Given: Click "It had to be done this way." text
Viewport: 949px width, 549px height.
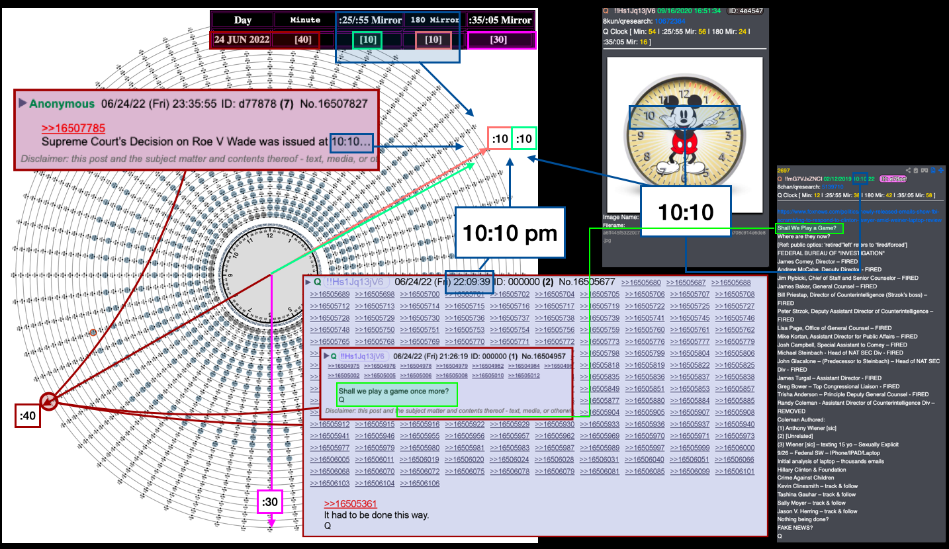Looking at the screenshot, I should (x=377, y=515).
